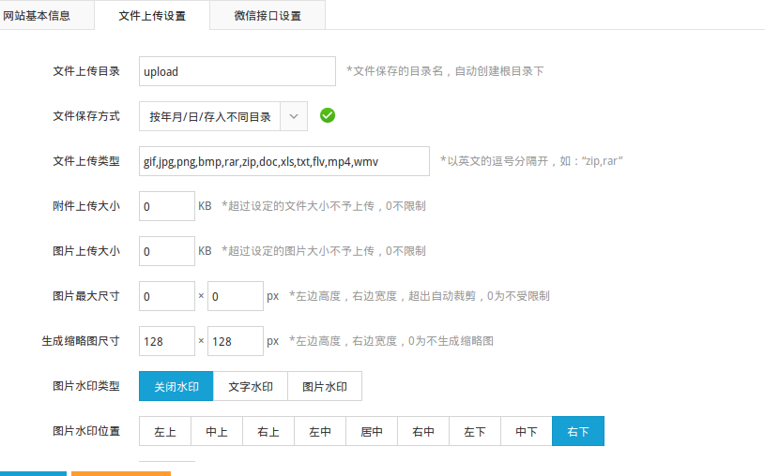Click the 图片最大尺寸 width field
This screenshot has height=476, width=765.
[x=236, y=296]
